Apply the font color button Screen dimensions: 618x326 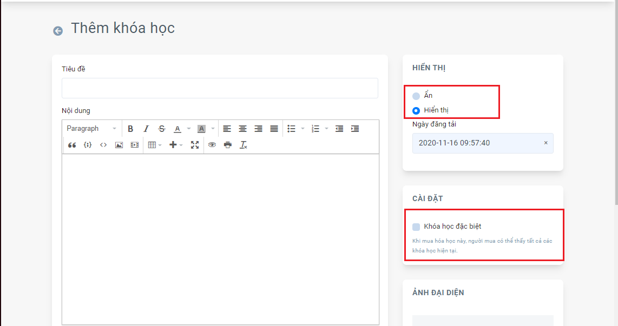pyautogui.click(x=177, y=129)
